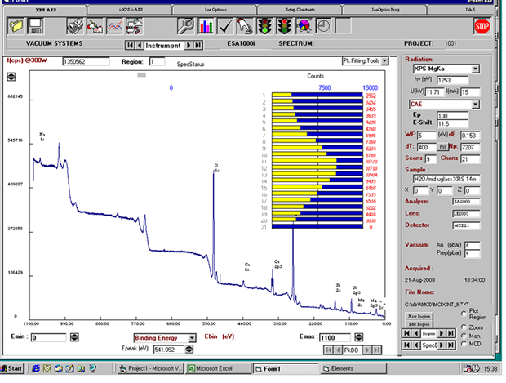Save data with the floppy disk icon
Viewport: 506px width, 383px height.
pyautogui.click(x=35, y=26)
